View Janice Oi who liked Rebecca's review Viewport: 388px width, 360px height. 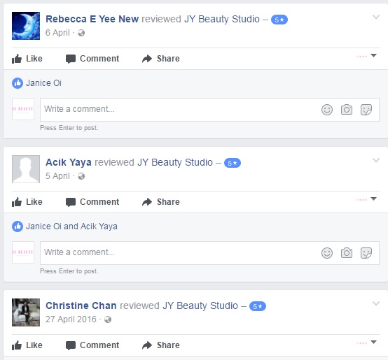click(43, 83)
